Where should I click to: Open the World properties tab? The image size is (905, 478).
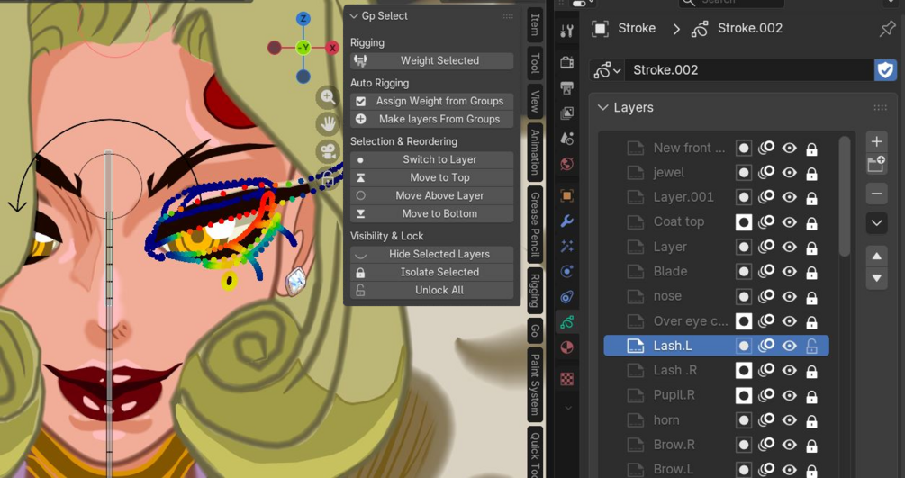(566, 163)
